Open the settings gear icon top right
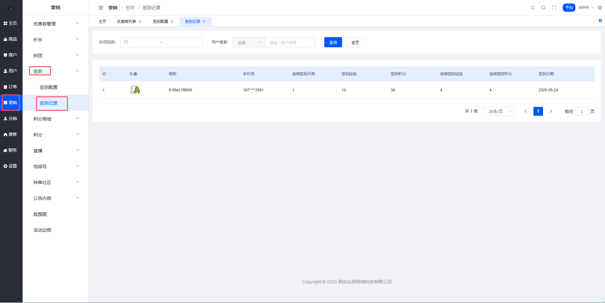 [600, 8]
